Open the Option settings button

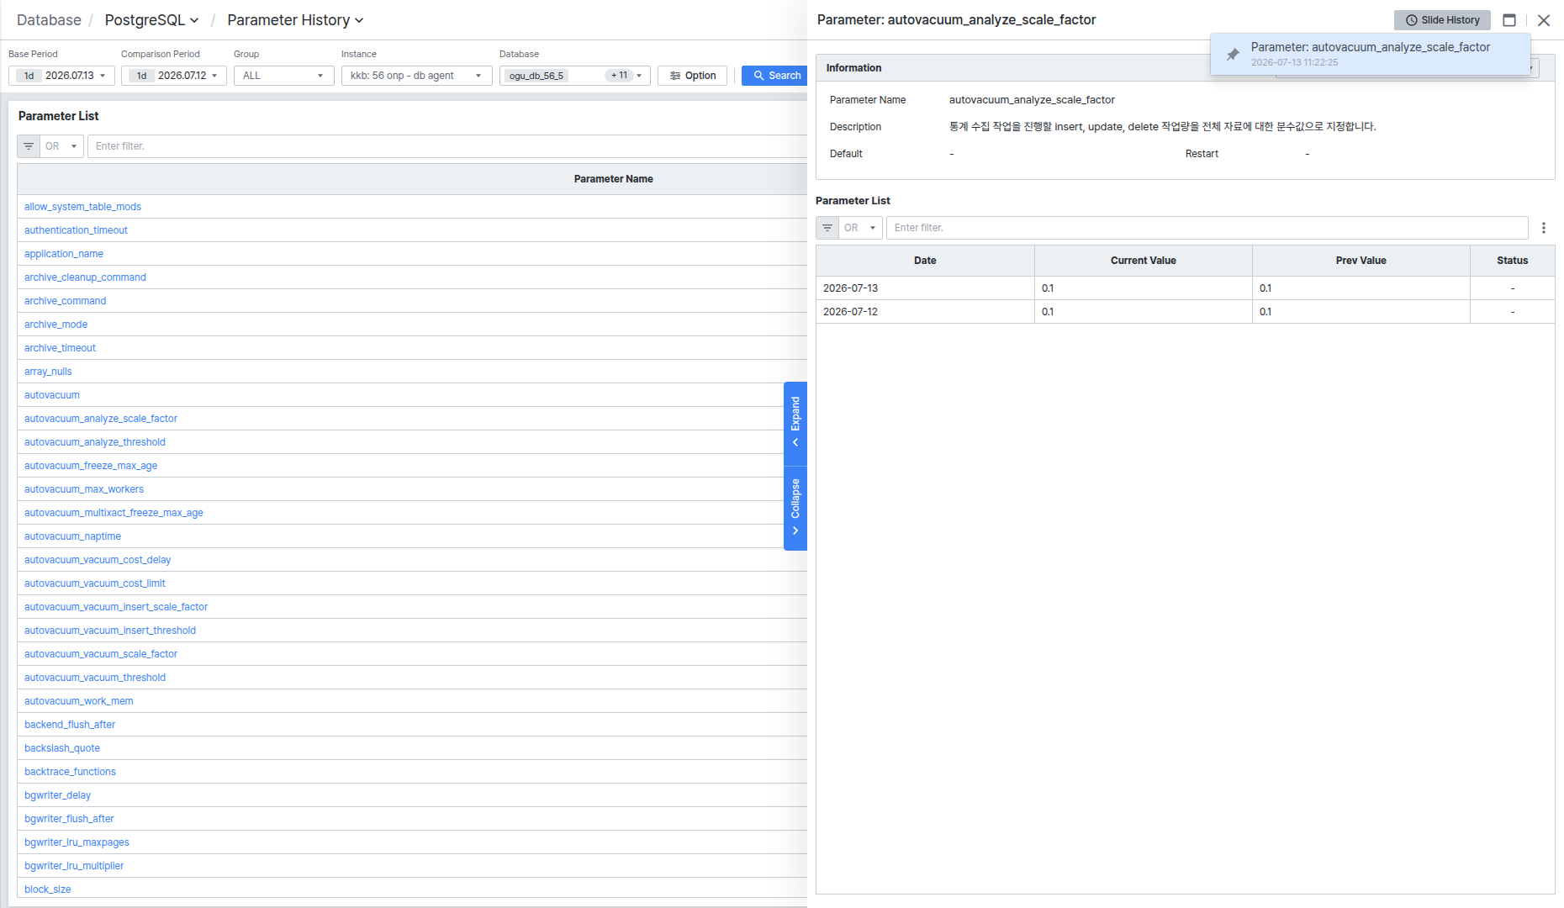[692, 76]
